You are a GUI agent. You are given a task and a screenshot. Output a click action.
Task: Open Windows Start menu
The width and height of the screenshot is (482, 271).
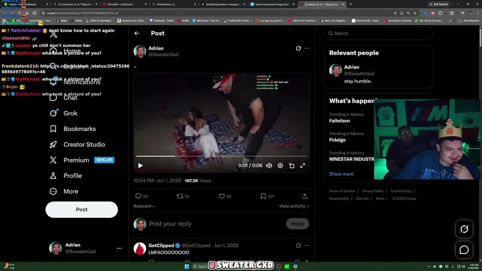[187, 266]
